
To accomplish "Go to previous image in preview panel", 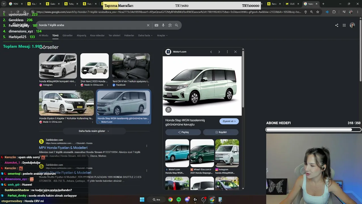I will click(x=211, y=52).
